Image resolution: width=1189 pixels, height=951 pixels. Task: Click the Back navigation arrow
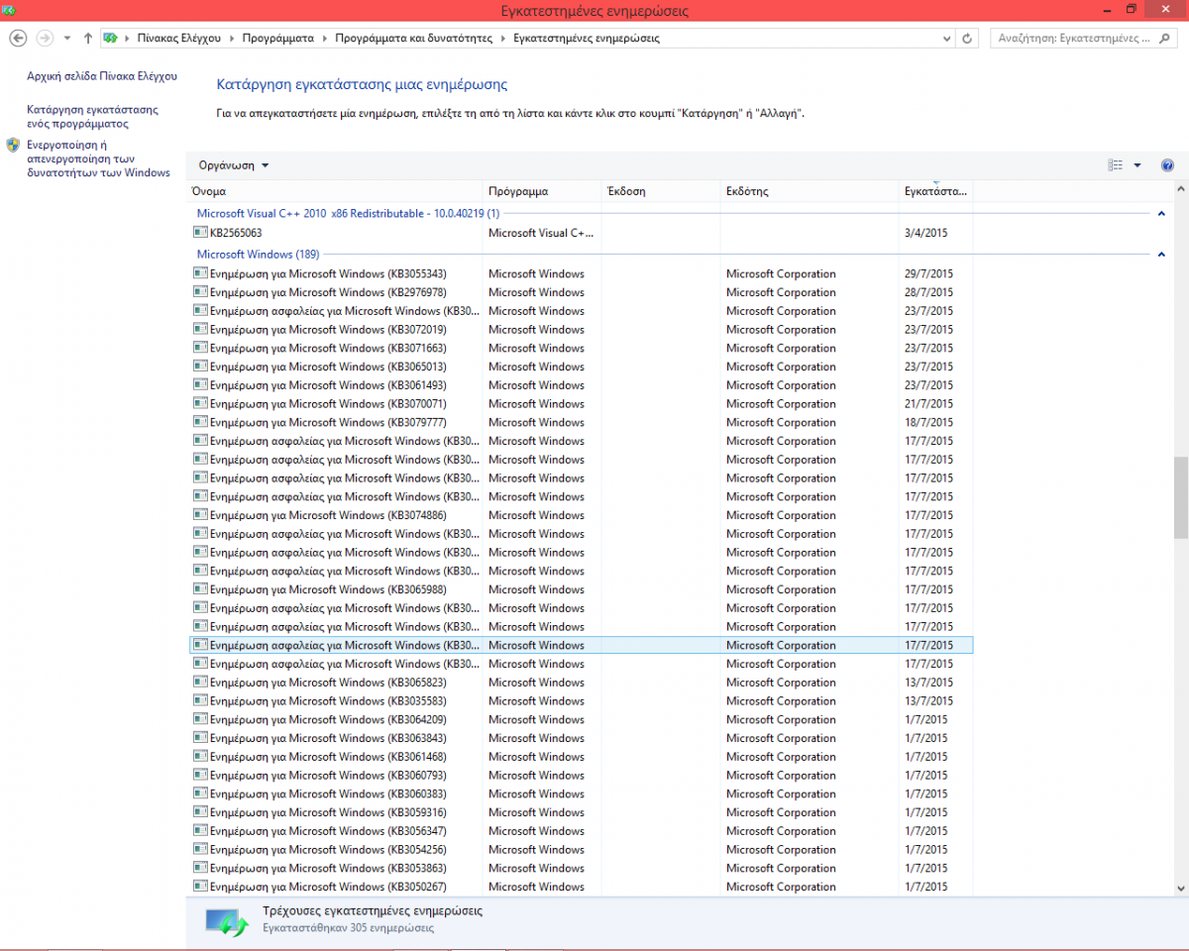click(x=18, y=38)
